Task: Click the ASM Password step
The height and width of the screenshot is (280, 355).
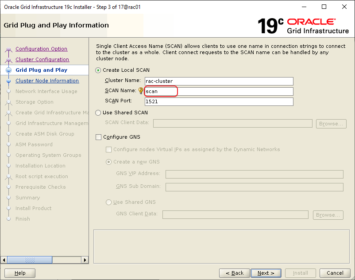Action: (34, 144)
